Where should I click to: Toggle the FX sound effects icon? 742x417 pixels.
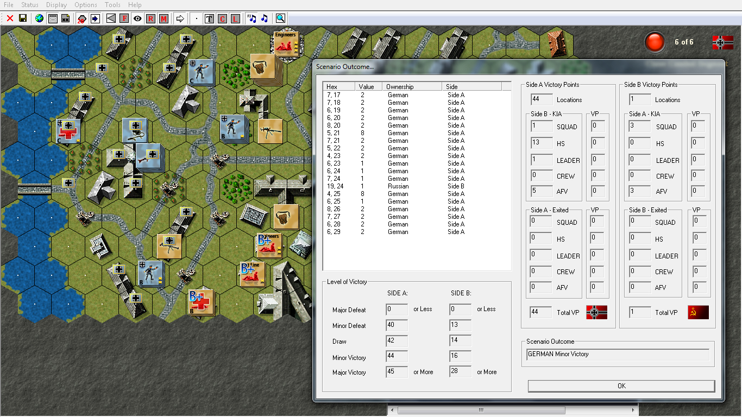click(x=251, y=18)
